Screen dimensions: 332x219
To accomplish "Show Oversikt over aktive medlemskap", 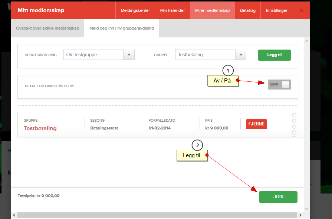I will pos(47,28).
